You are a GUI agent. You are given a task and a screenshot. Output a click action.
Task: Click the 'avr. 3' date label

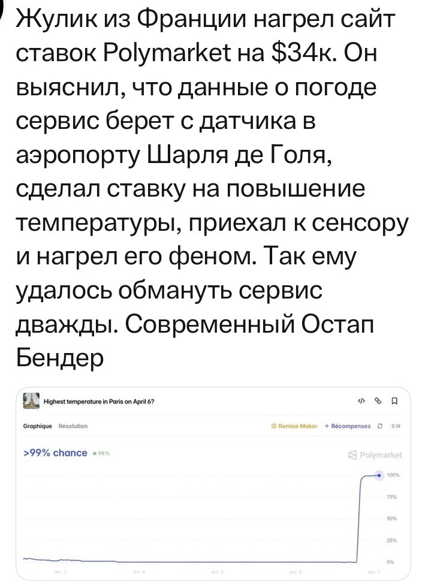click(62, 572)
